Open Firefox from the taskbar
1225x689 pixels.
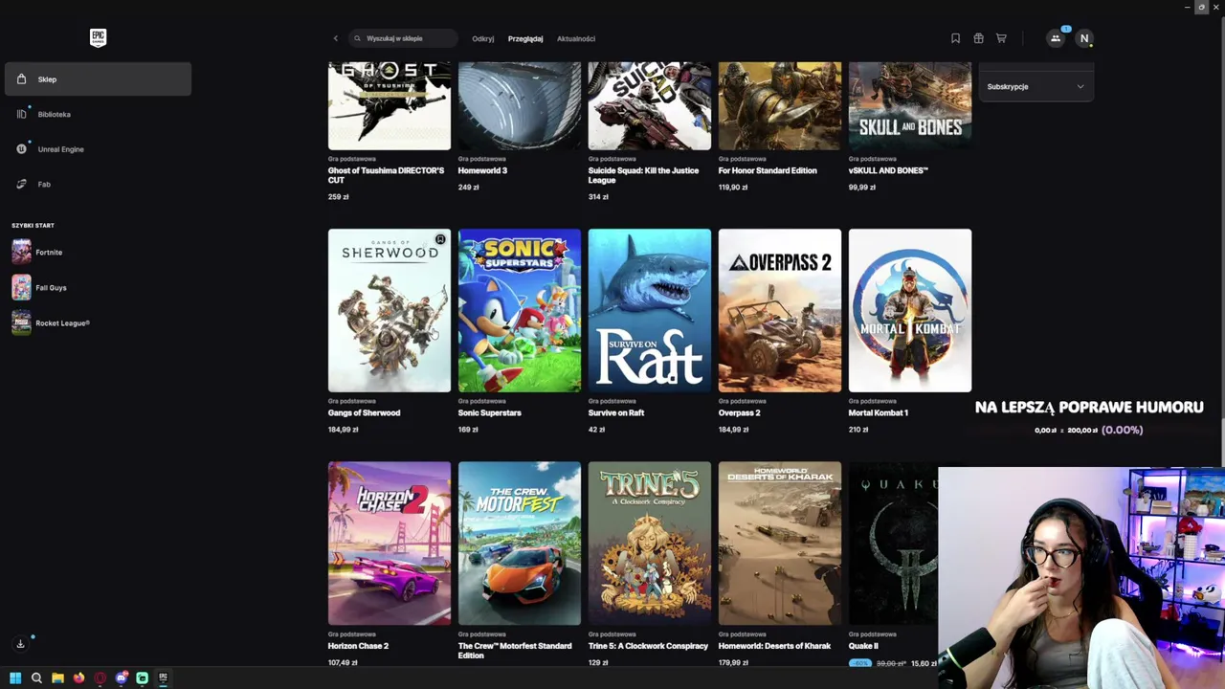coord(78,678)
